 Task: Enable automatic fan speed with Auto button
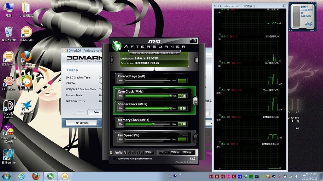[x=183, y=135]
